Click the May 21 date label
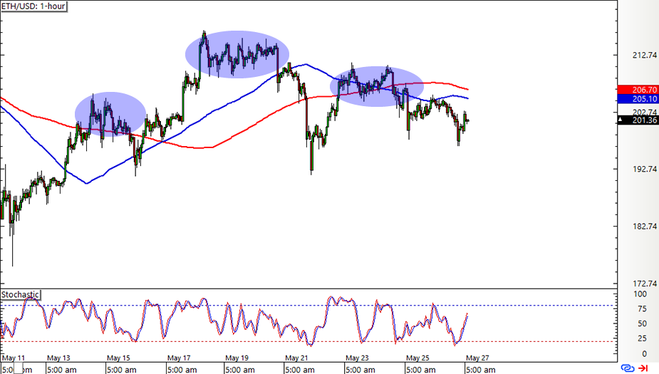Screen dimensions: 659x374 (x=296, y=358)
